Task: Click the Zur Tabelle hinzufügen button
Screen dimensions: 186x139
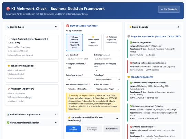Action: [92, 129]
